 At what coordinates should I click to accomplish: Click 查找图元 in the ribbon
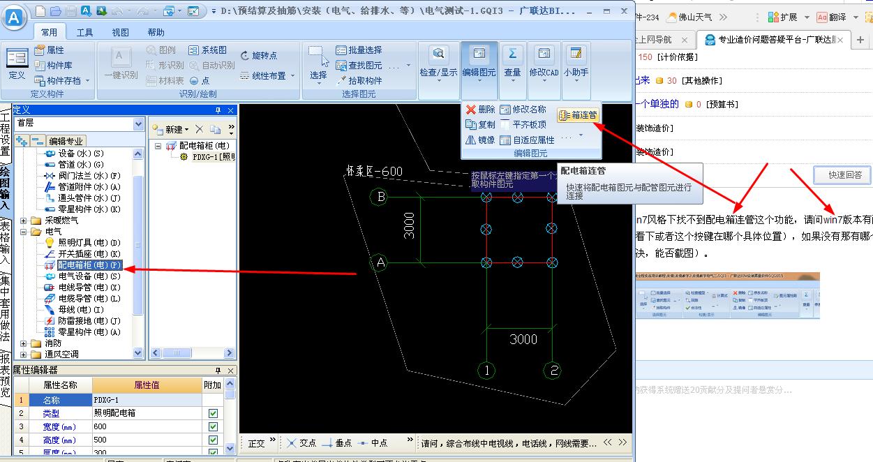(359, 66)
